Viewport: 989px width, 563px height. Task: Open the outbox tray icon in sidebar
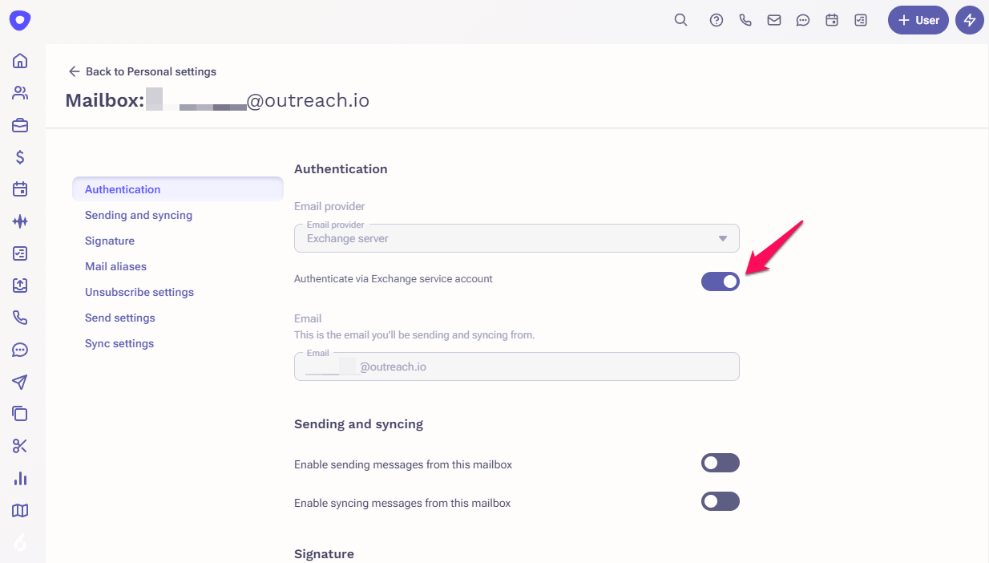(x=20, y=286)
